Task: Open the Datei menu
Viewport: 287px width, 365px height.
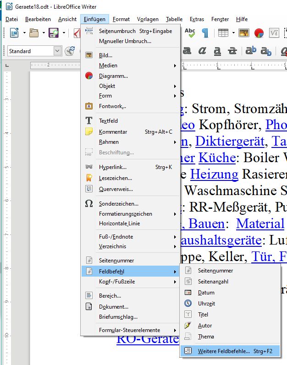Action: 11,19
